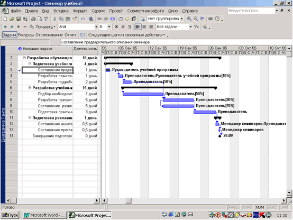293x220 pixels.
Task: Print the Gantt chart
Action: point(33,19)
